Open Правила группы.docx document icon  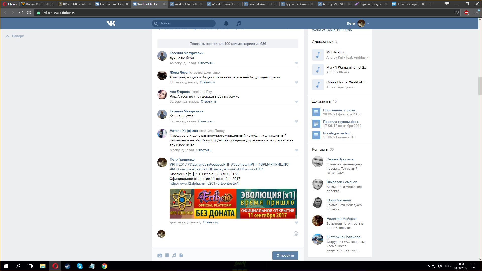pos(316,124)
